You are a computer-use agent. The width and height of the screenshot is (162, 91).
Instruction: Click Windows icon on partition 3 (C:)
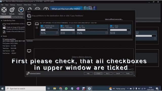(x=78, y=26)
